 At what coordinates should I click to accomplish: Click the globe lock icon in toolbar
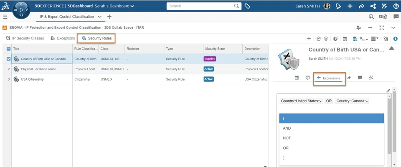386,39
